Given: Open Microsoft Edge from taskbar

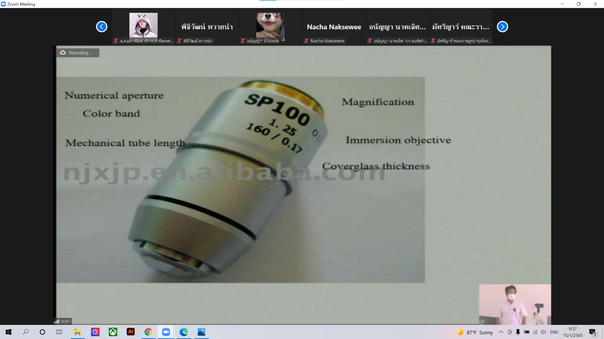Looking at the screenshot, I should click(184, 332).
